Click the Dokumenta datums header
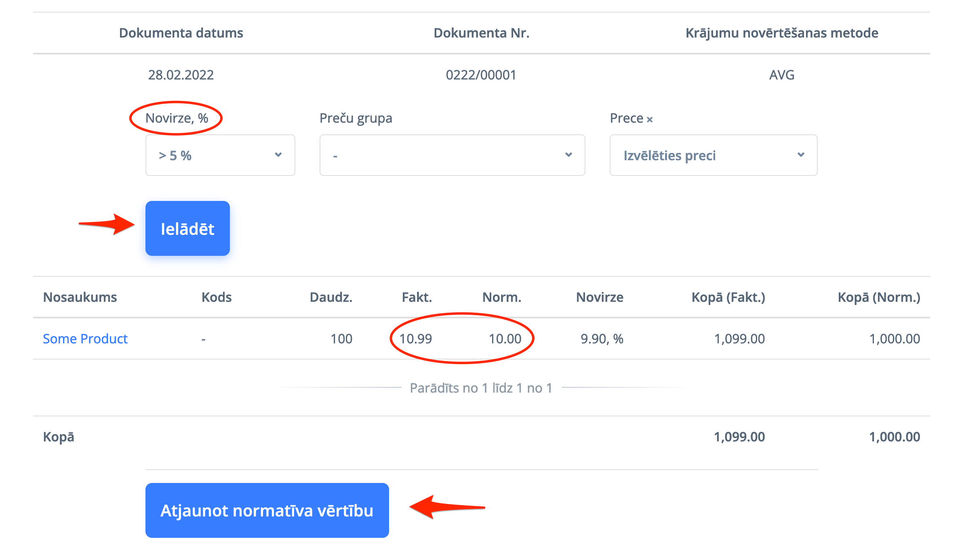 tap(181, 33)
